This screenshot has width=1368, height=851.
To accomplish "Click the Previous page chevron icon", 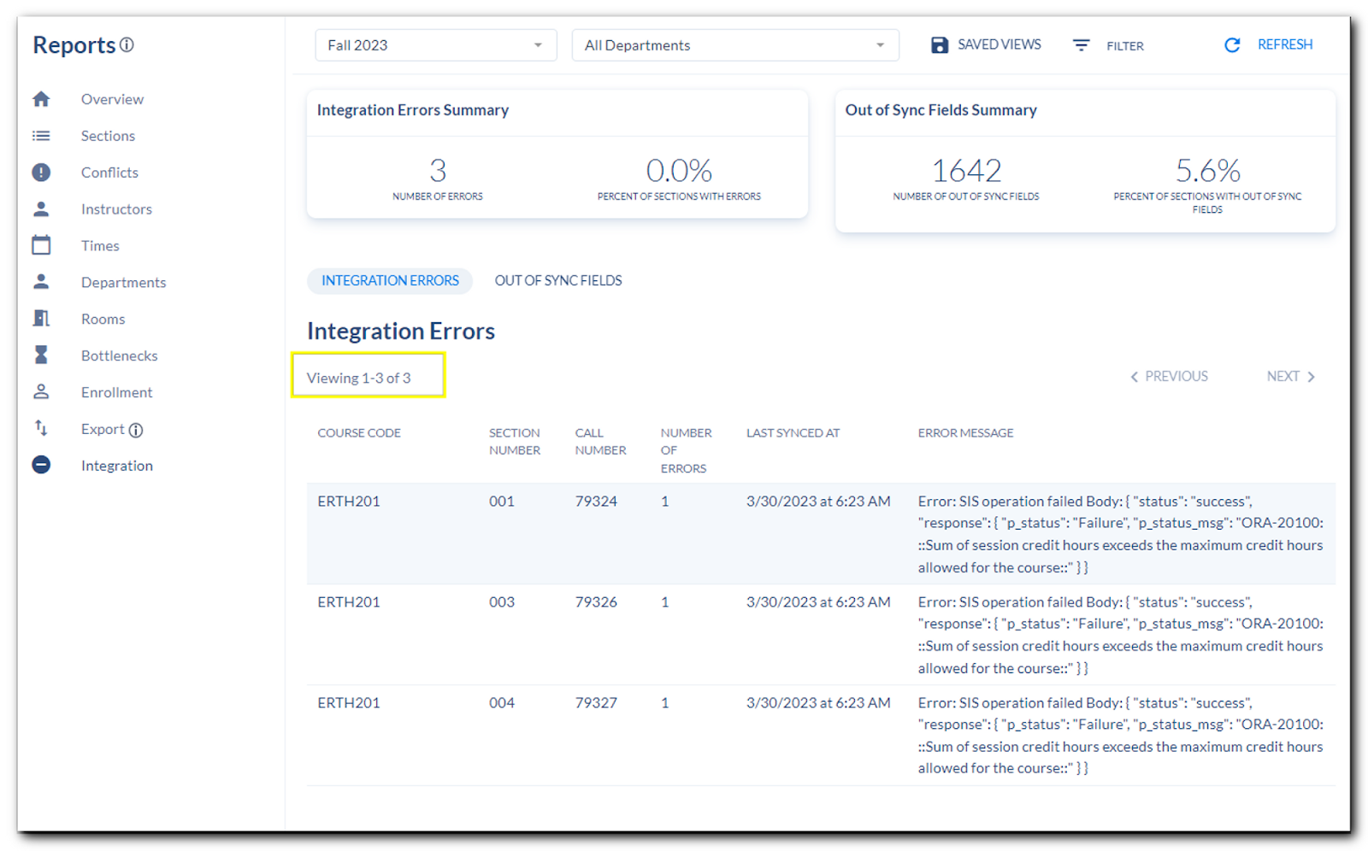I will [1135, 377].
